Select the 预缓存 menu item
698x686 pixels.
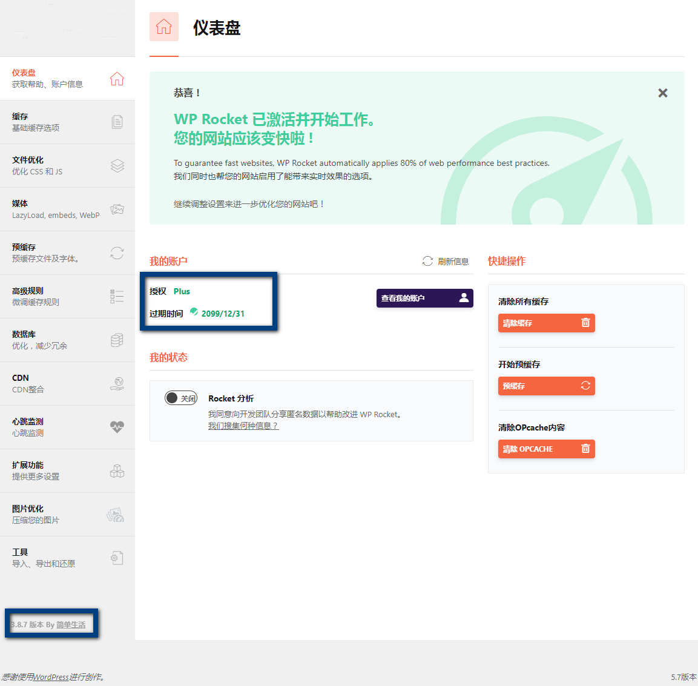click(67, 253)
